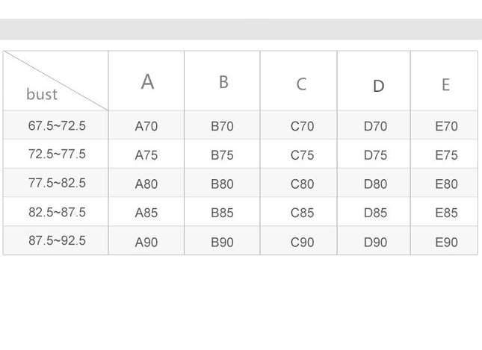Select size cell D85

click(x=375, y=213)
